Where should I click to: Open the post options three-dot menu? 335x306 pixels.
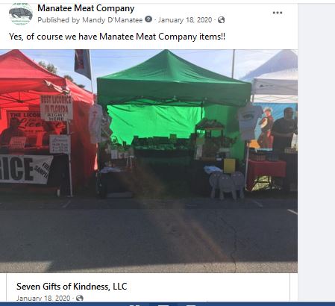pos(278,13)
